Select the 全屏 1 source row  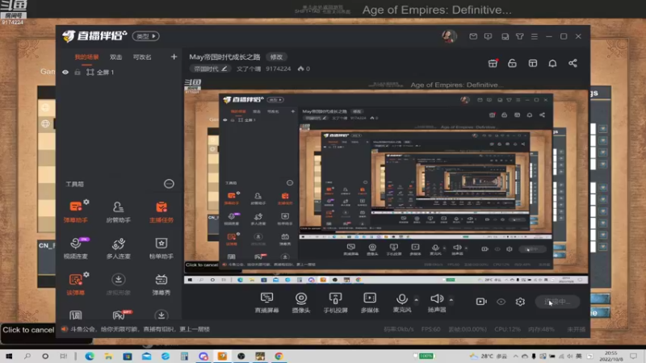coord(119,72)
